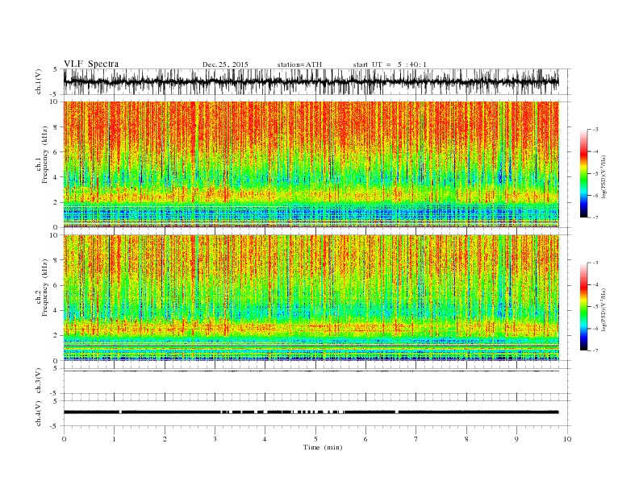Screen dimensions: 639x493
Task: Click x-axis tick label "3" on time axis
Action: tap(215, 439)
